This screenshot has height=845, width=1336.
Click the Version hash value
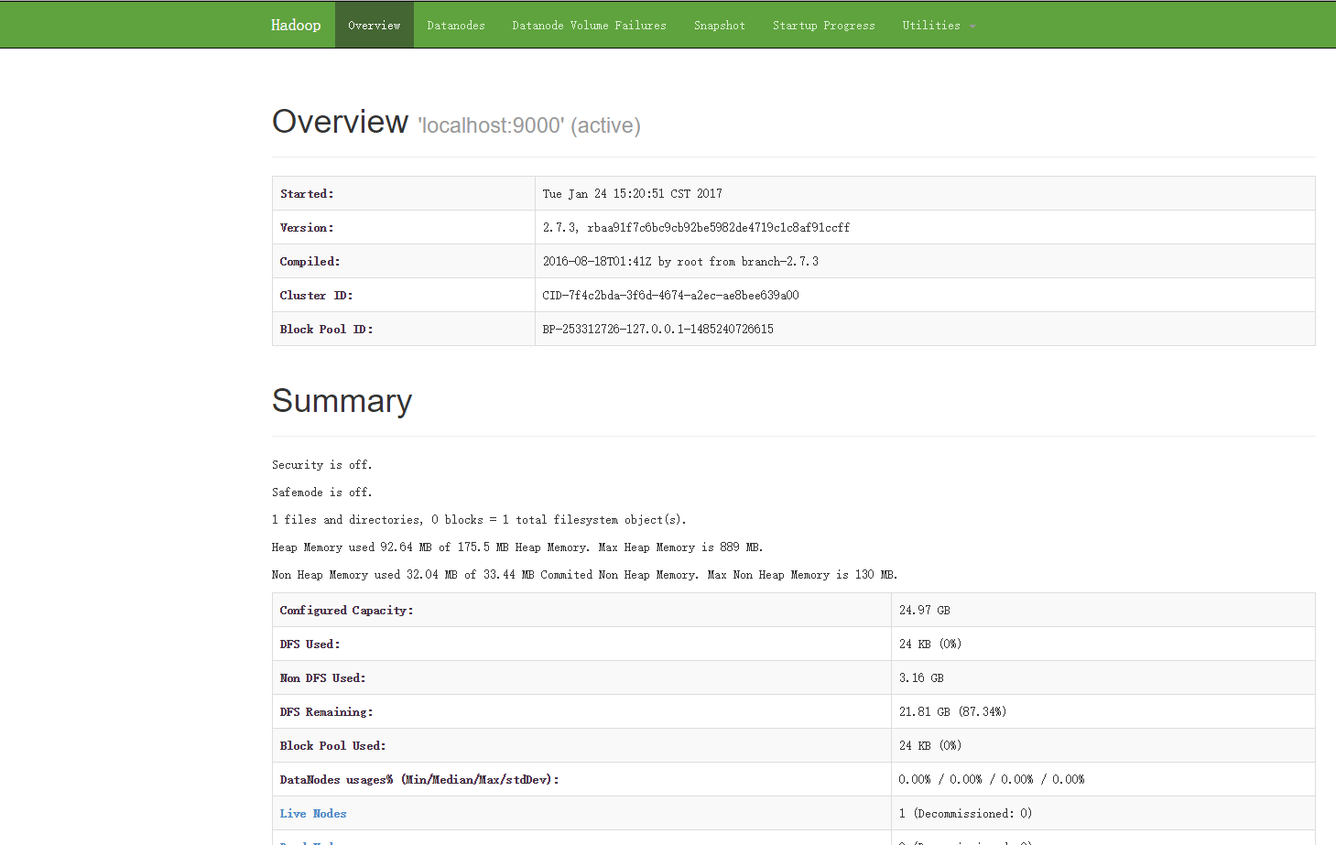coord(696,227)
